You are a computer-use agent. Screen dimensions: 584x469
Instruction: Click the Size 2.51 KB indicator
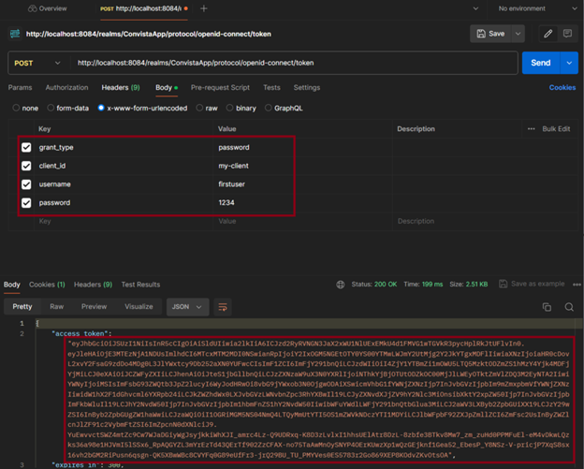coord(469,285)
